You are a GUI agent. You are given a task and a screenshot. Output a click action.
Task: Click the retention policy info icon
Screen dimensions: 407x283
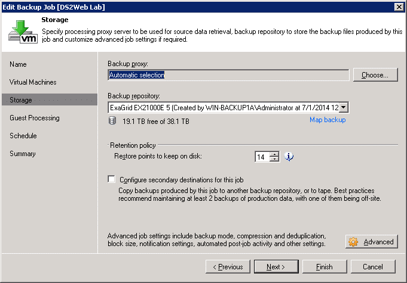click(289, 157)
